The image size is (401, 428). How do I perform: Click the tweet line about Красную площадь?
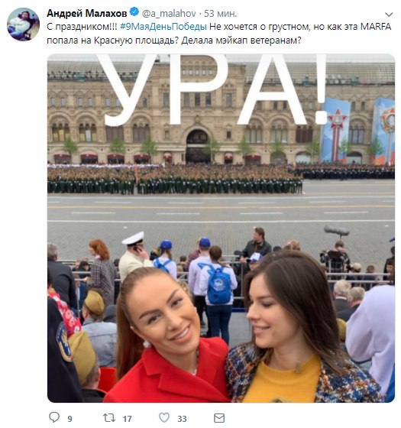(174, 41)
